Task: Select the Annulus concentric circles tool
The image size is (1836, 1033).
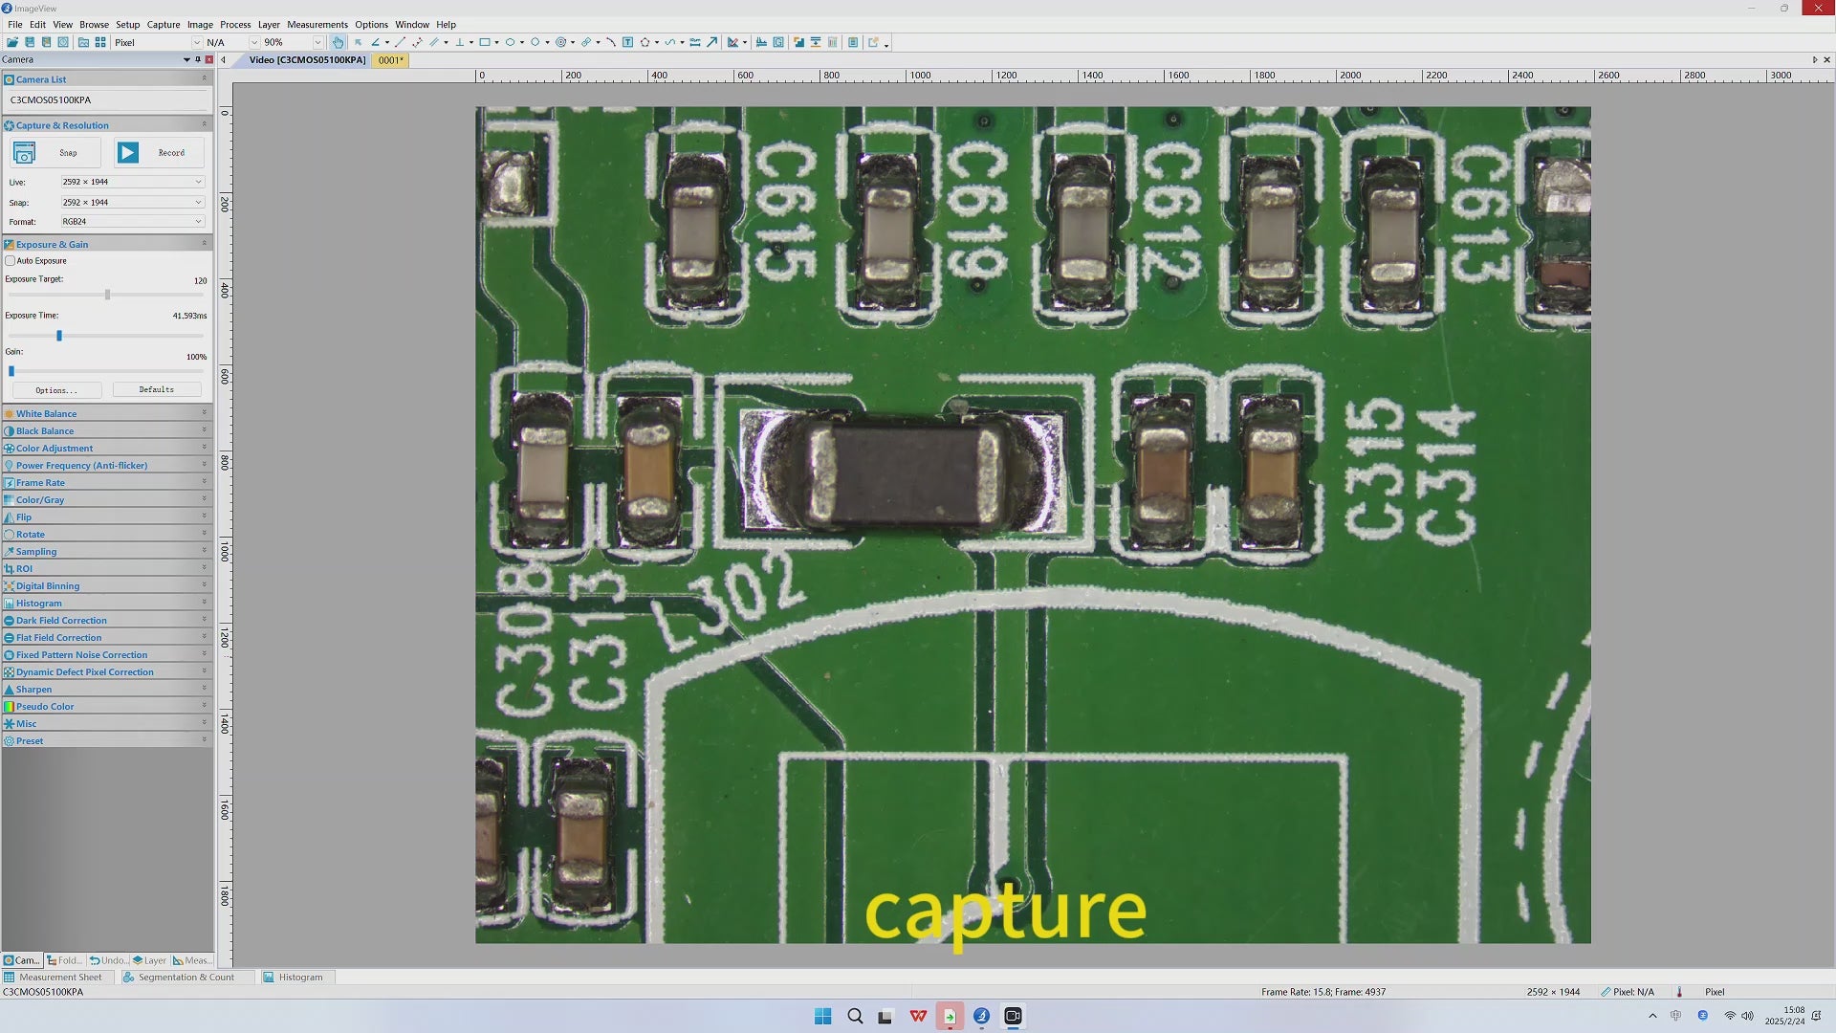Action: tap(560, 42)
